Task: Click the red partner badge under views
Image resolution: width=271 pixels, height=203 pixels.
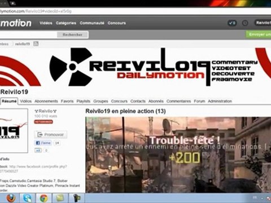Action: [43, 122]
